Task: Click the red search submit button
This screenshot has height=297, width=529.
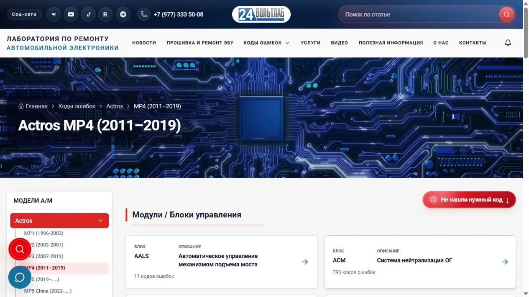Action: point(506,14)
